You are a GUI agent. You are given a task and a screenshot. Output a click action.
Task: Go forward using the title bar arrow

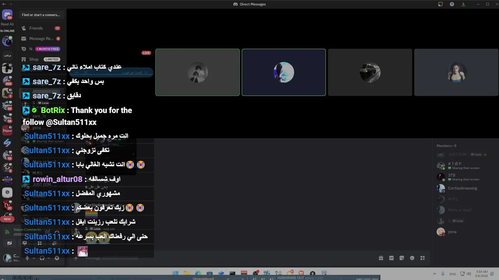pyautogui.click(x=11, y=4)
